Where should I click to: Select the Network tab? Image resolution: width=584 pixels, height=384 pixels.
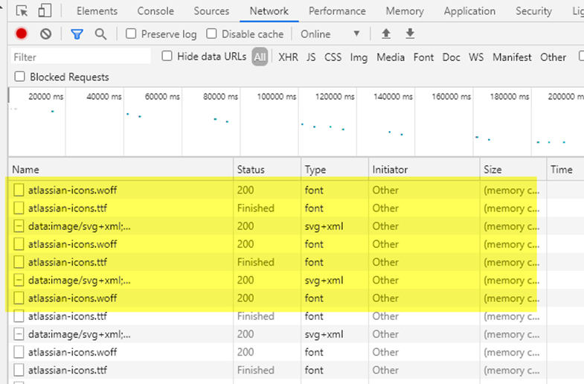click(269, 11)
